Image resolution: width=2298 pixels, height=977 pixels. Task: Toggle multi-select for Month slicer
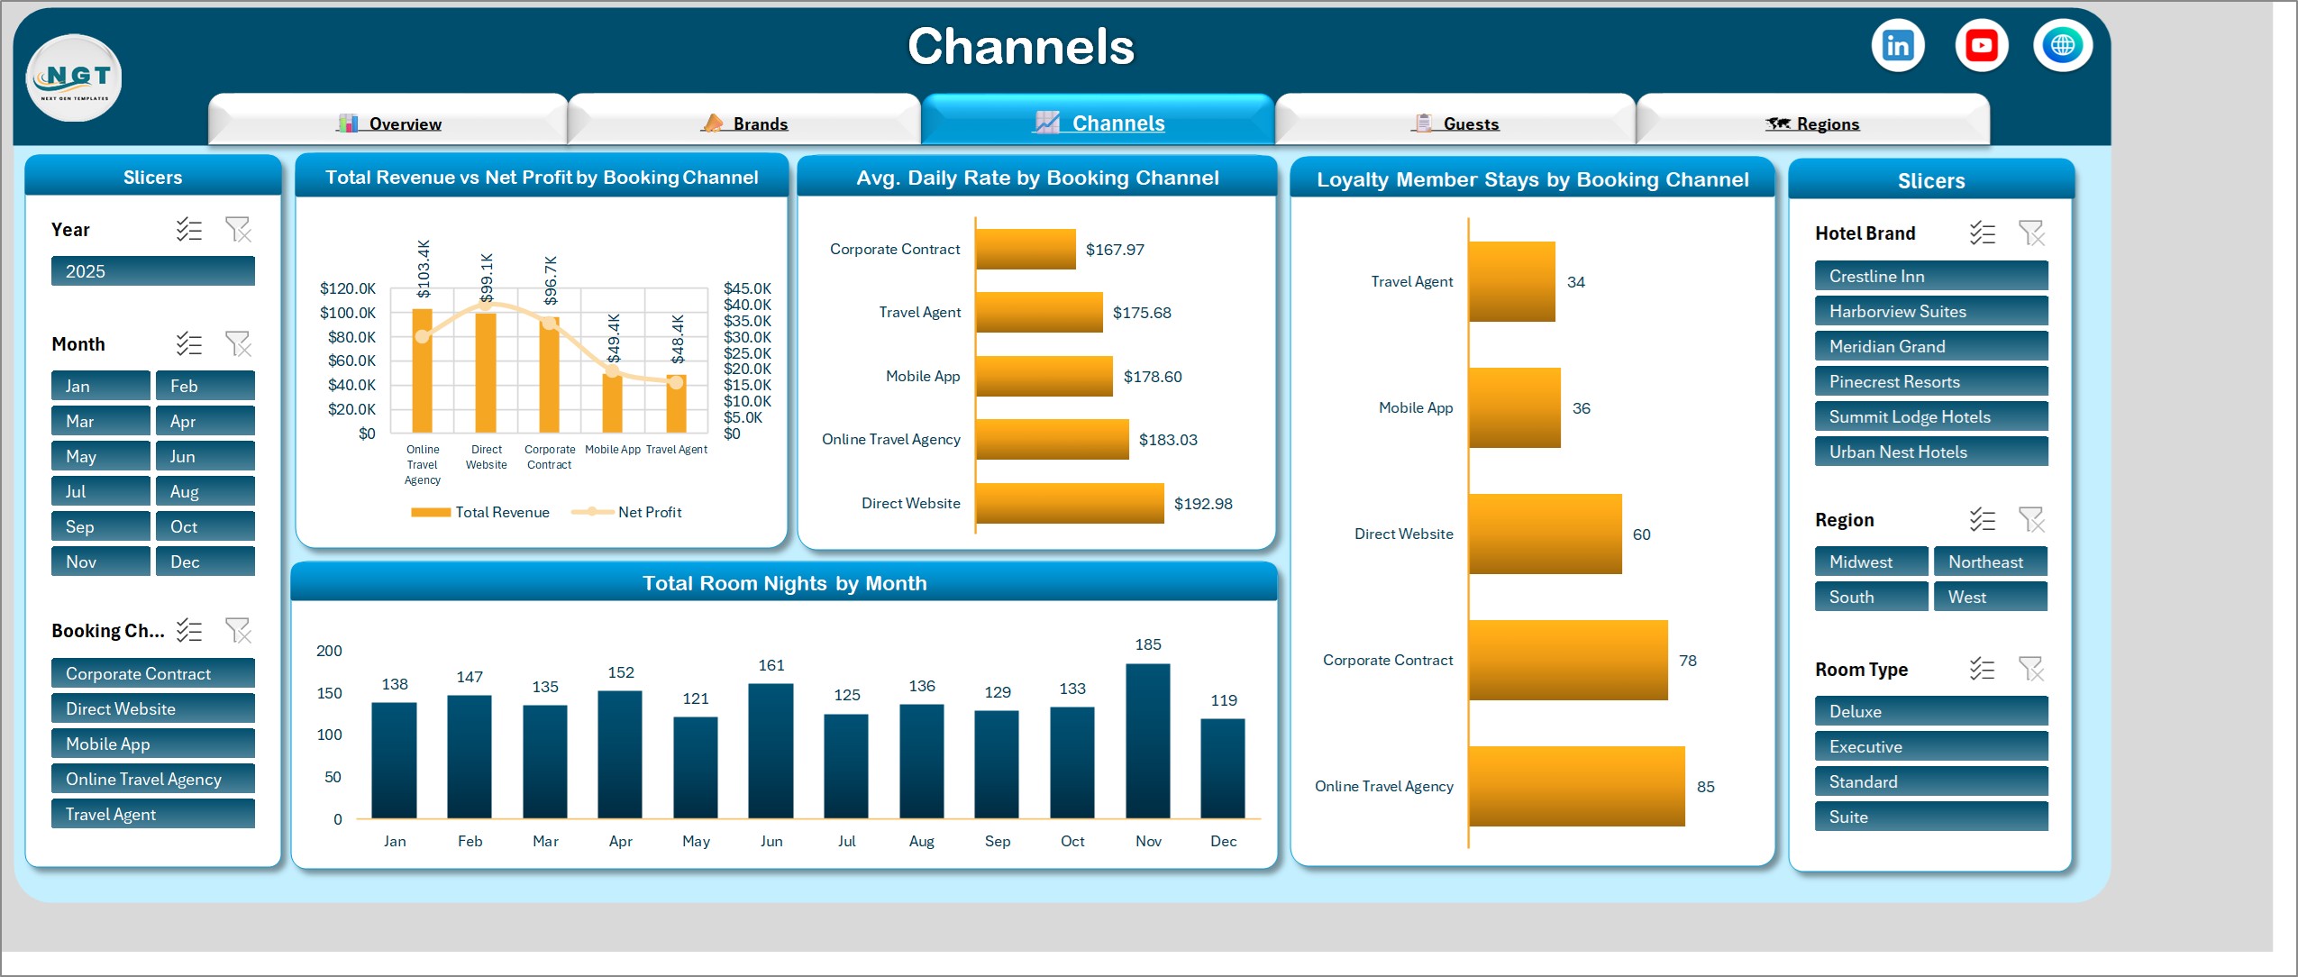click(189, 344)
